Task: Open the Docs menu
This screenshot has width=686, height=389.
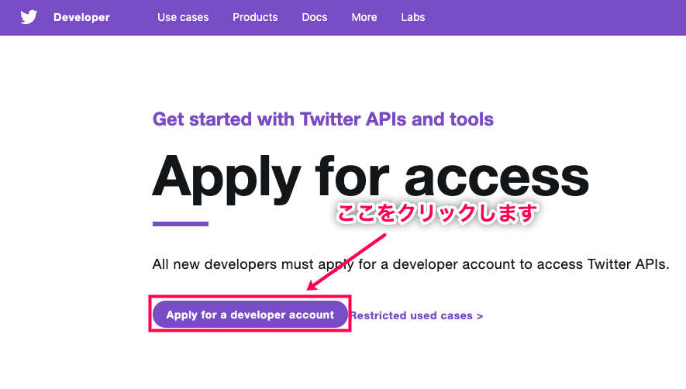Action: 315,17
